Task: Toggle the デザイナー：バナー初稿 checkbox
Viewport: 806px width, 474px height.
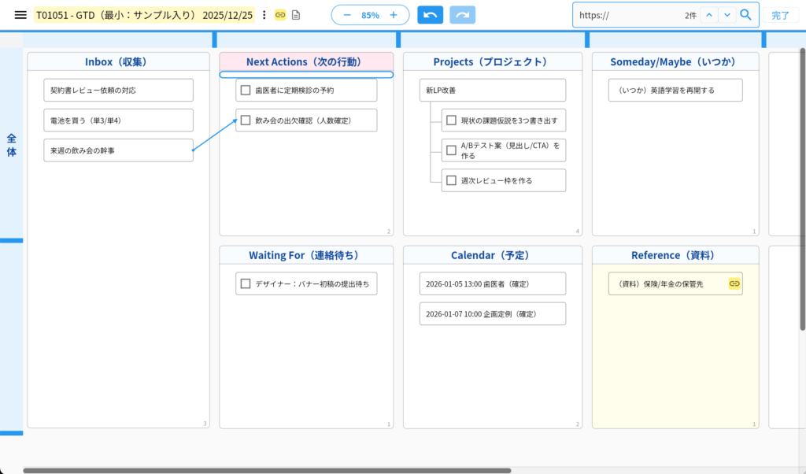Action: coord(246,283)
